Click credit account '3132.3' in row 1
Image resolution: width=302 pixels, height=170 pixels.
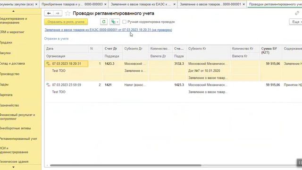tap(179, 64)
